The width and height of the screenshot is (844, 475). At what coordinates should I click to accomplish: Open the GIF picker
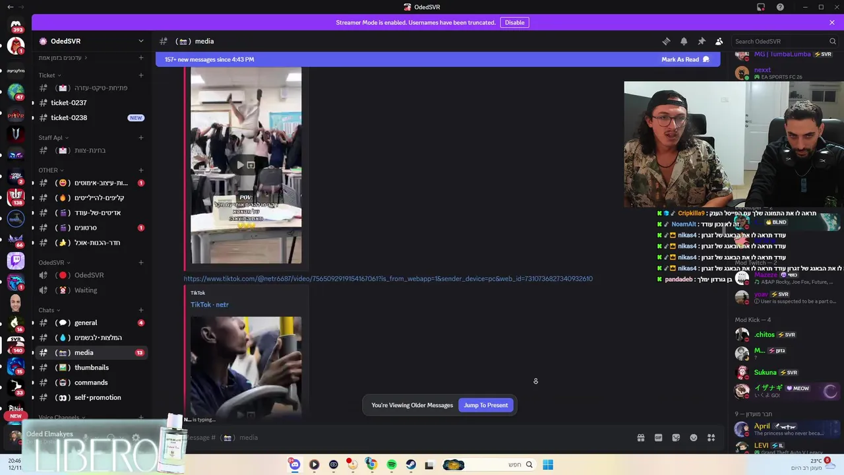coord(658,437)
